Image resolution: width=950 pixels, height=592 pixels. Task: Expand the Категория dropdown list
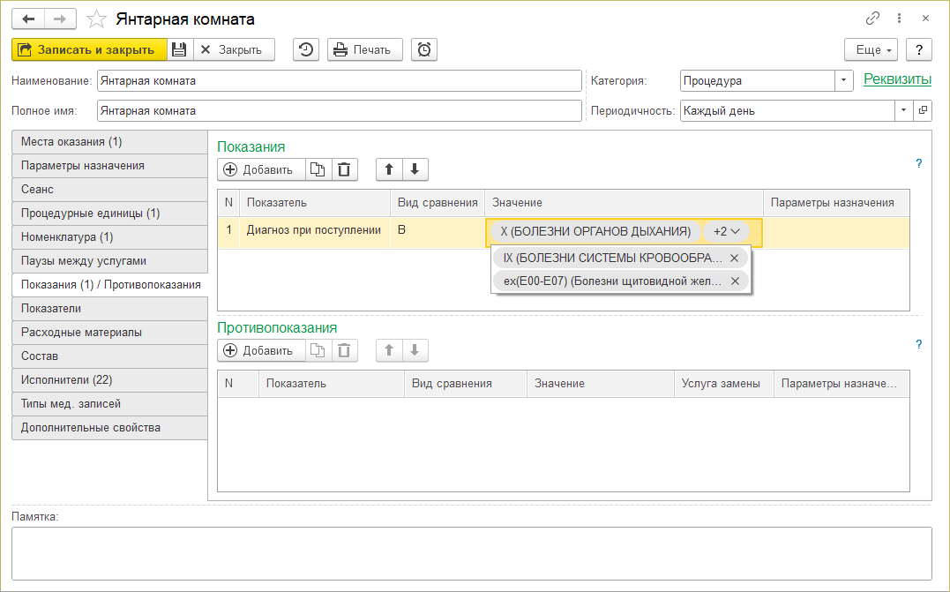(844, 80)
